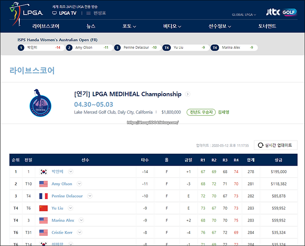Open Yu Liu player link in the table
The image size is (305, 246).
[x=57, y=208]
